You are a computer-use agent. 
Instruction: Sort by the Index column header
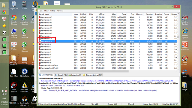point(76,14)
